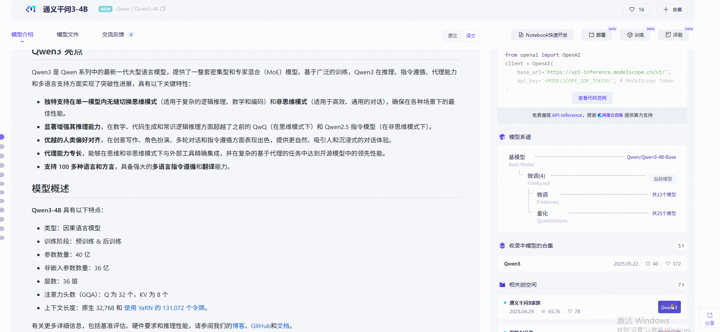This screenshot has width=720, height=332.
Task: Show original text with 原文 toggle
Action: 453,36
